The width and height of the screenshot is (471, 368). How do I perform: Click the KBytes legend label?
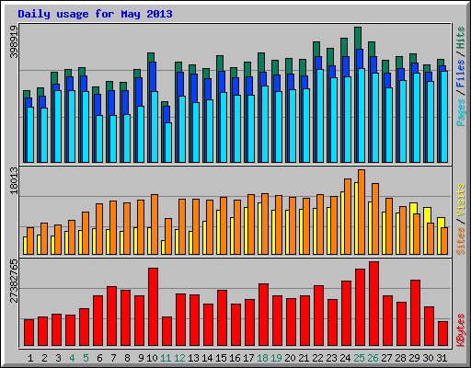461,330
